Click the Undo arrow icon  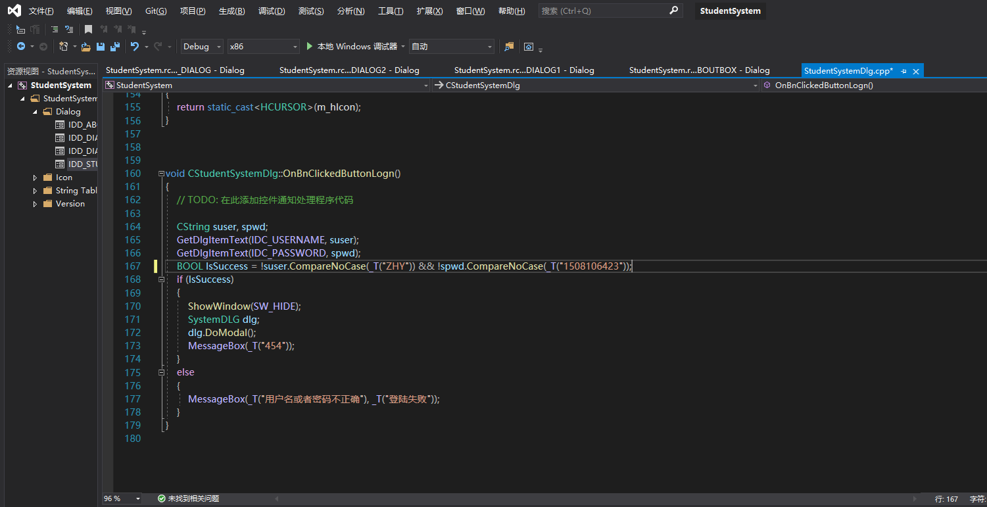(135, 47)
